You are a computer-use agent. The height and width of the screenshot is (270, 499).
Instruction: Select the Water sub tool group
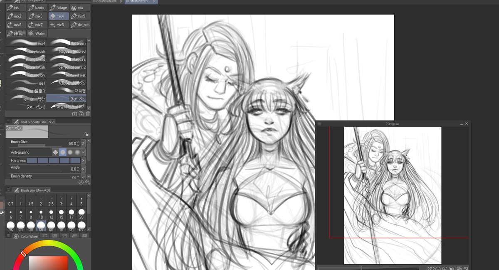(37, 33)
